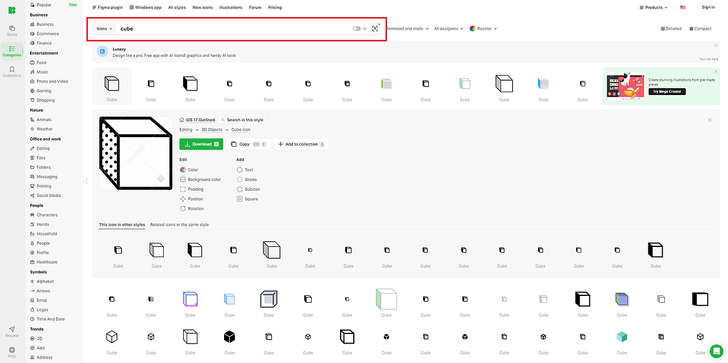The image size is (728, 363).
Task: Open the Rotation edit option
Action: coord(192,209)
